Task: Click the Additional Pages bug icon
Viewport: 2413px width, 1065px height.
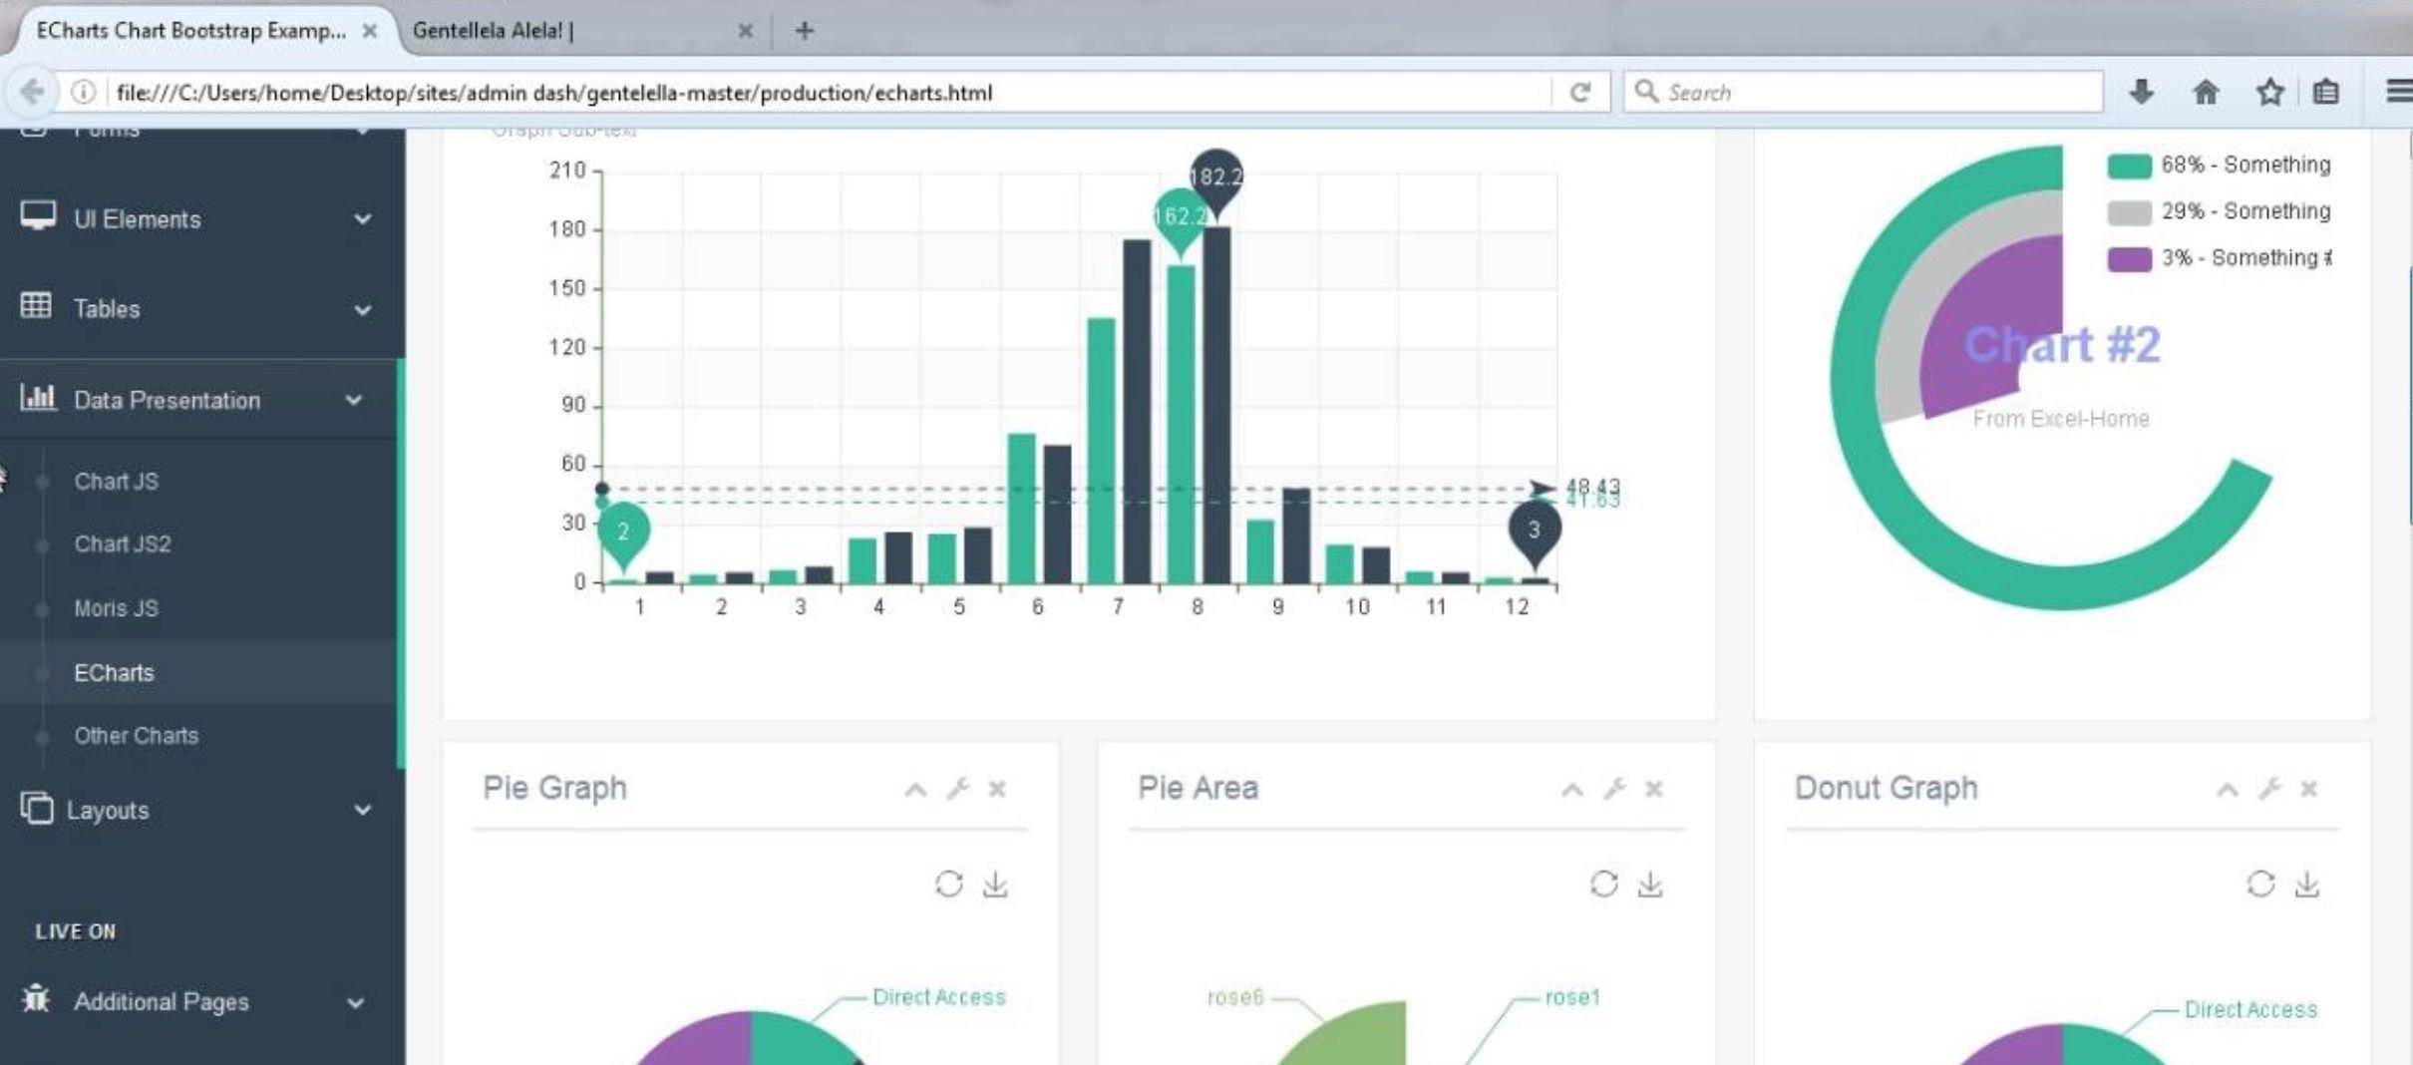Action: tap(36, 998)
